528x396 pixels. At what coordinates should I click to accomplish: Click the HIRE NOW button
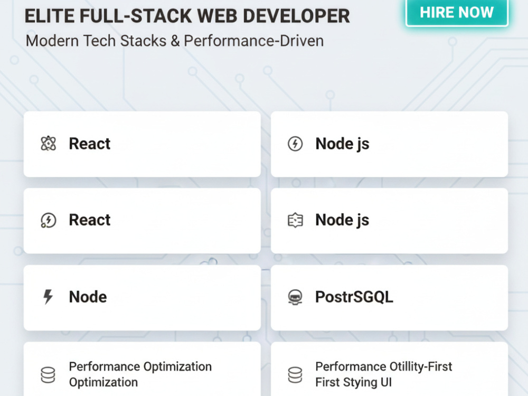(457, 13)
